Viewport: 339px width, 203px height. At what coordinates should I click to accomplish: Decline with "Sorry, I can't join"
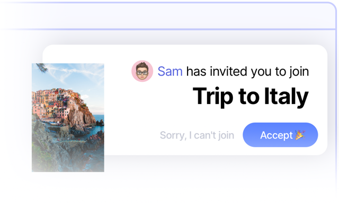point(197,135)
